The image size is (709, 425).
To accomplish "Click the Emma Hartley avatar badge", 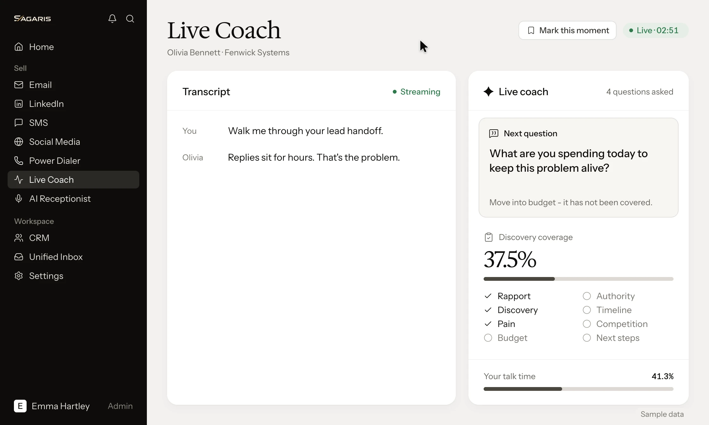I will (20, 406).
